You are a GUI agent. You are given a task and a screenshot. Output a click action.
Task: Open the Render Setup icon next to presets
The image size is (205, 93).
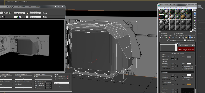tap(44, 13)
